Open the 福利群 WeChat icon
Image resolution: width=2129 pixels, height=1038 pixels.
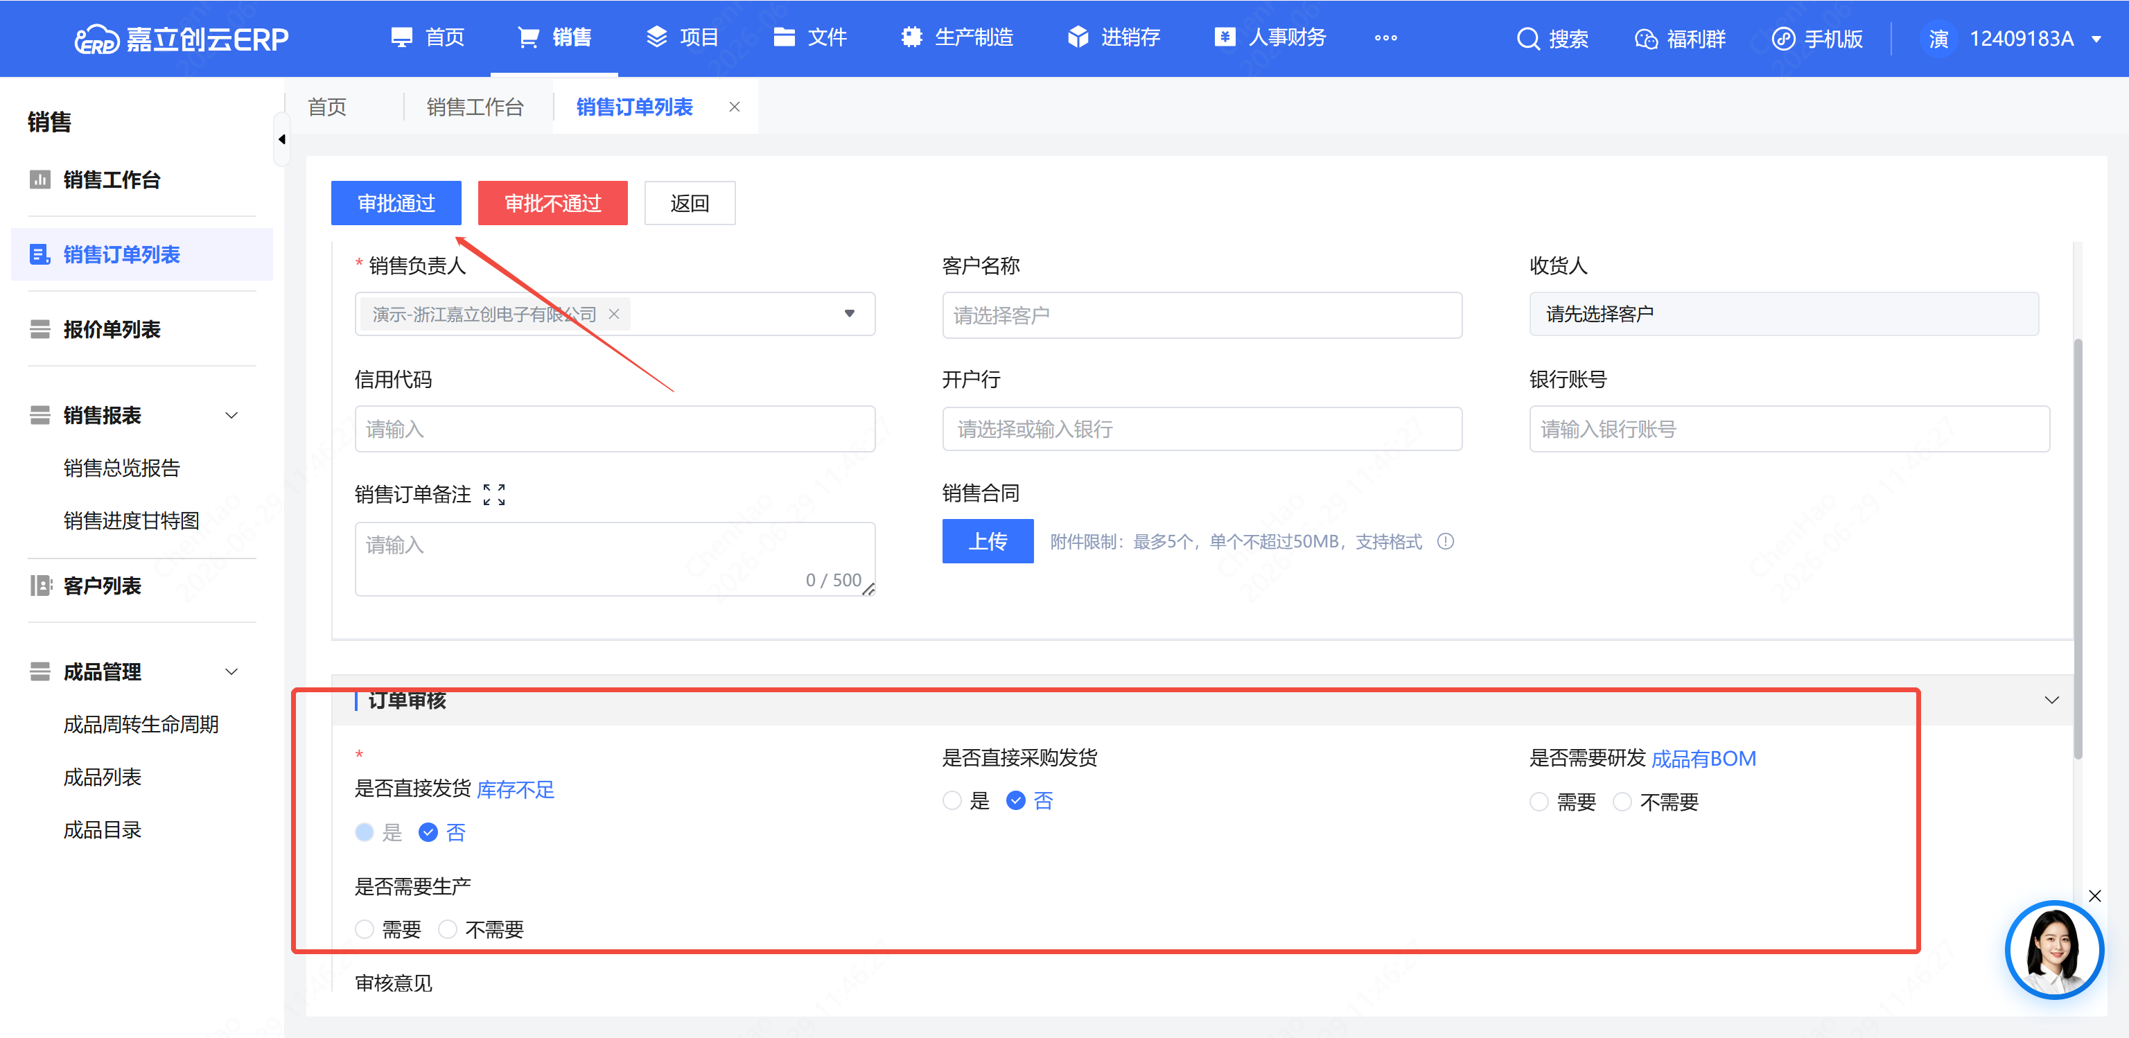click(1645, 39)
